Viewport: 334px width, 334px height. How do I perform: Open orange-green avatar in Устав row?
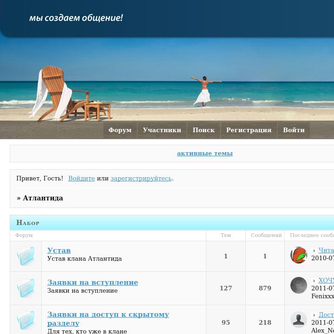[x=299, y=255]
